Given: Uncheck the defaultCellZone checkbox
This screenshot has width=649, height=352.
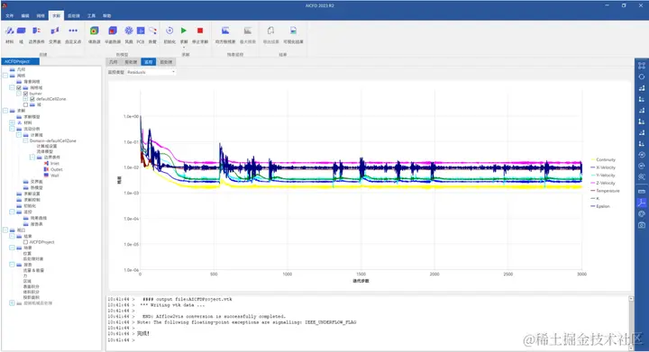Looking at the screenshot, I should (x=32, y=99).
